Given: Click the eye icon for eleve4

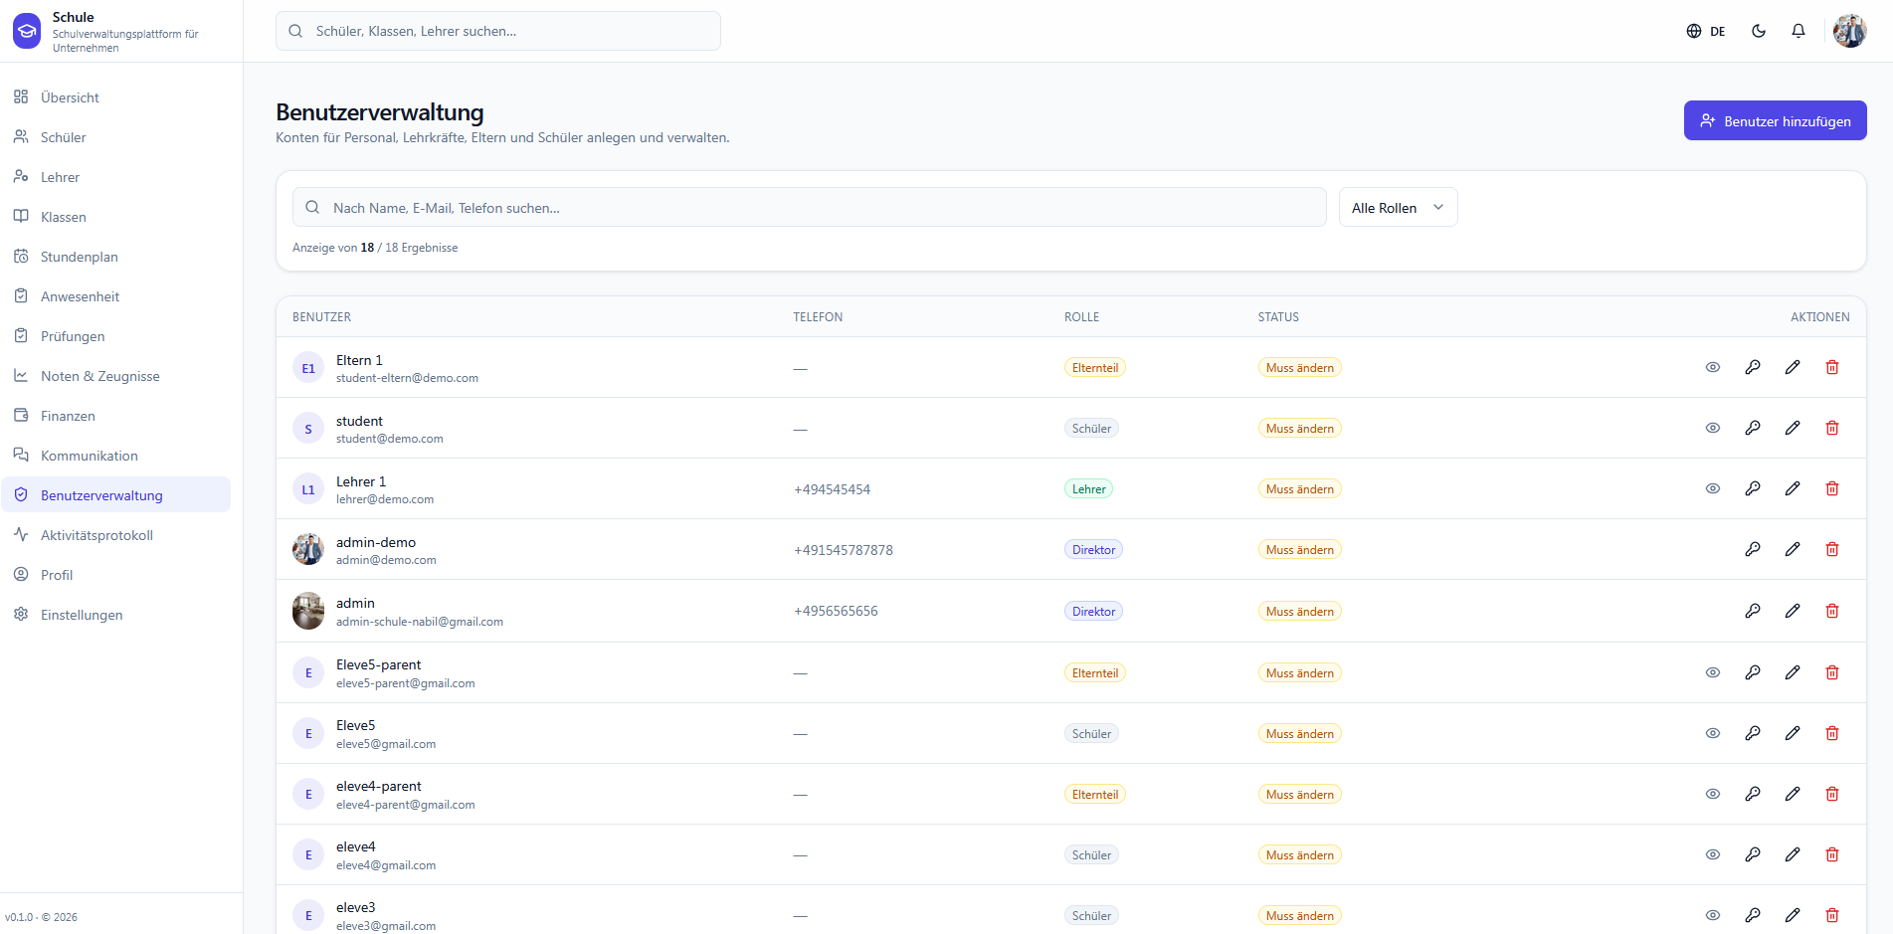Looking at the screenshot, I should (1713, 854).
